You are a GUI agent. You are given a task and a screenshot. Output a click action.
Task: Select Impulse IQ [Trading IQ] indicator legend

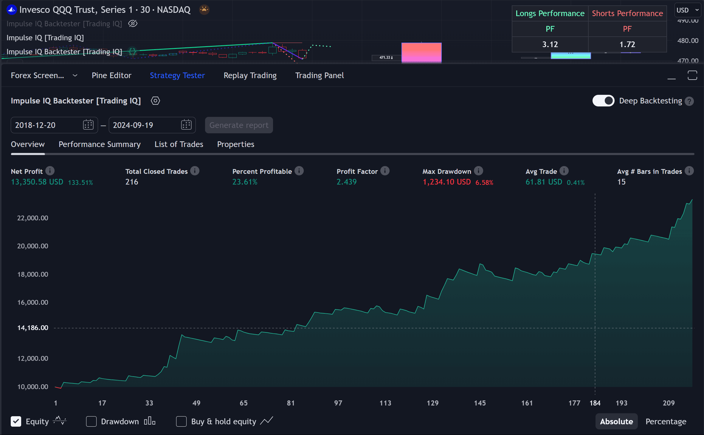[45, 38]
